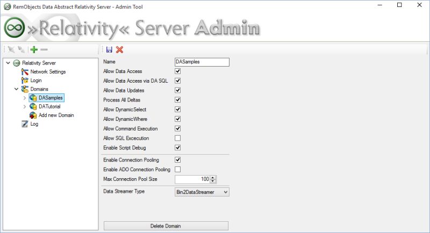Screen dimensions: 430x233
Task: Click the Max Connection Pool Size value field
Action: (192, 179)
